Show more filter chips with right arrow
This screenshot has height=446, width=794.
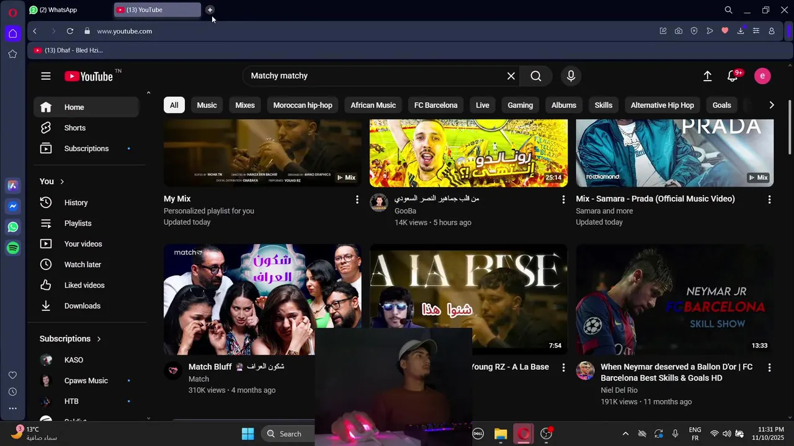[x=772, y=105]
